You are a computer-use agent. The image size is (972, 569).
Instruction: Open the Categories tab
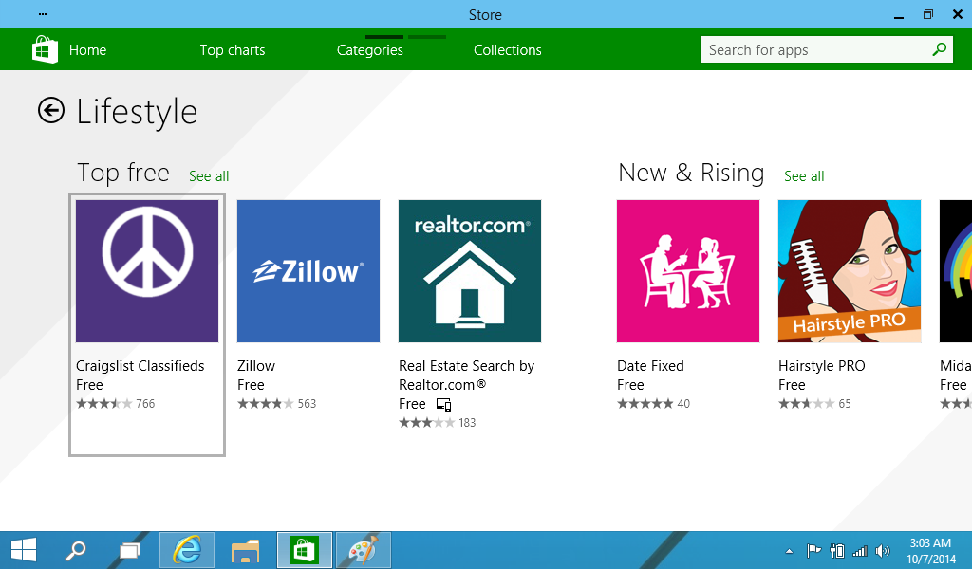pos(370,50)
